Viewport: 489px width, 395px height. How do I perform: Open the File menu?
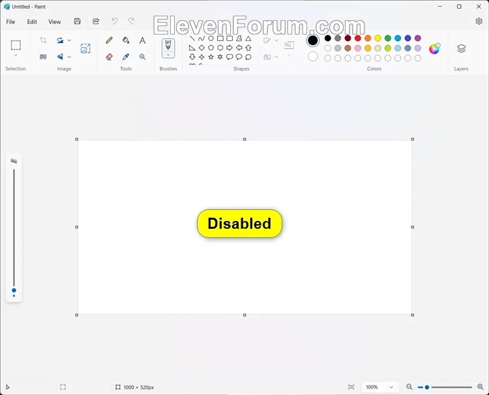(10, 22)
